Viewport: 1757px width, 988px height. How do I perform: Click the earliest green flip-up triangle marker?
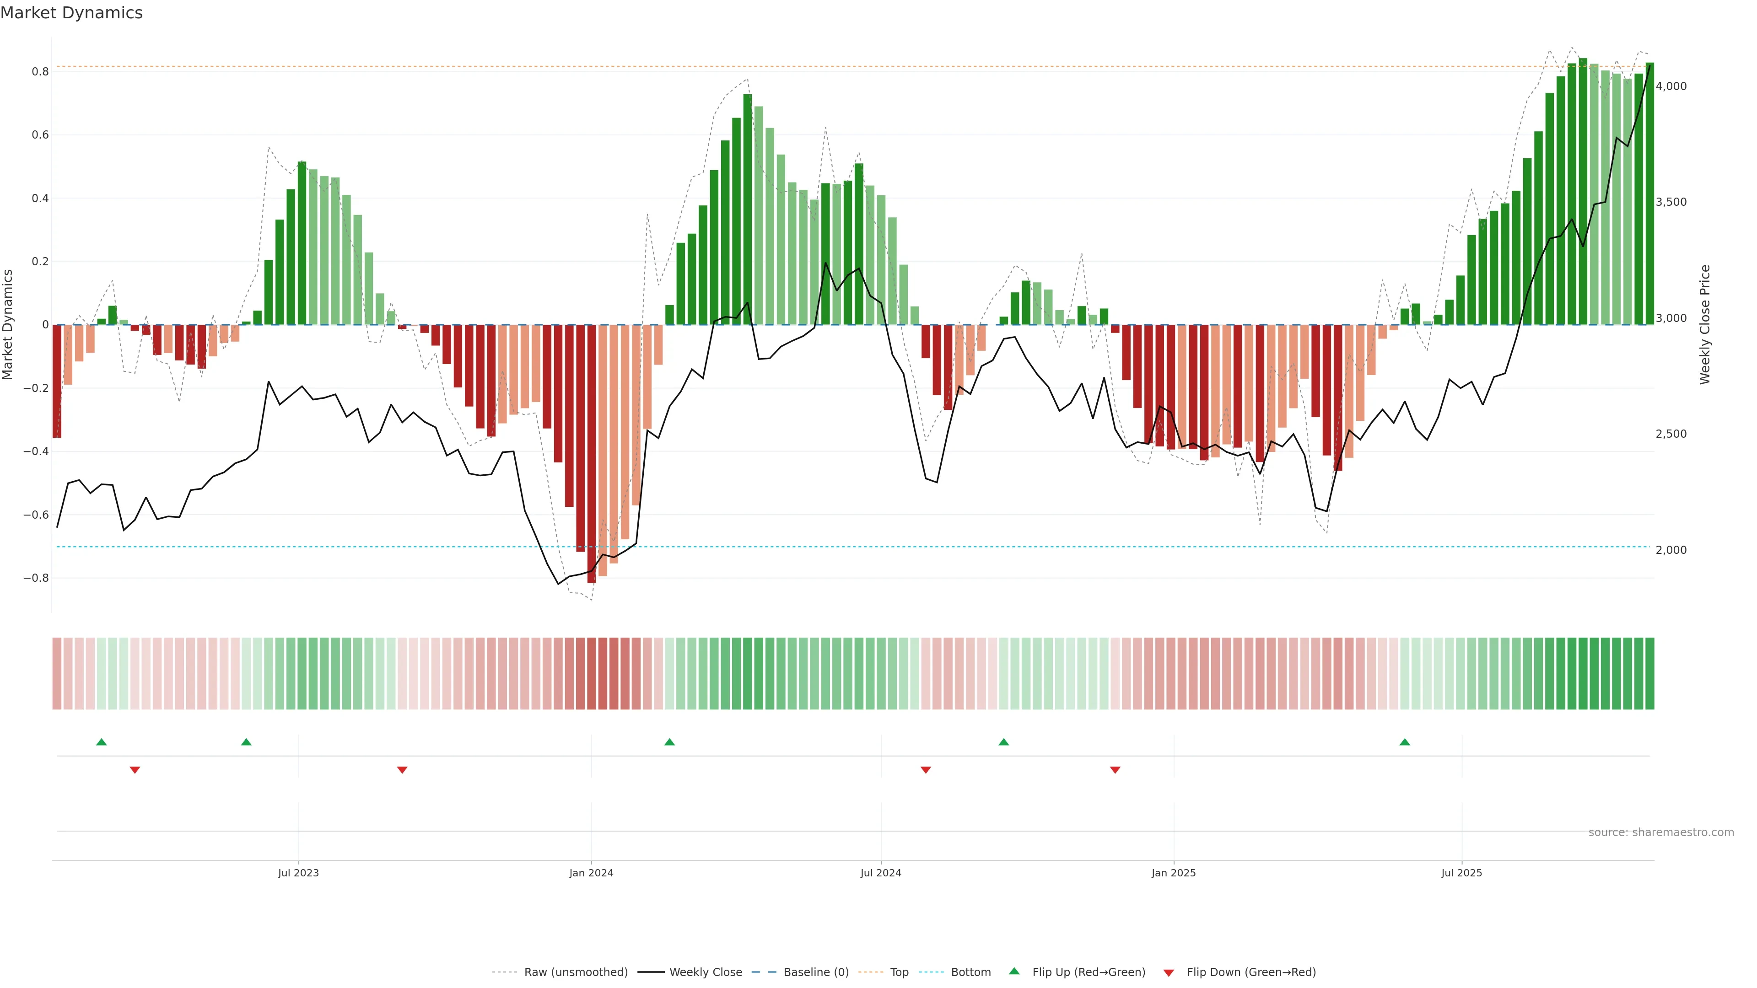102,742
